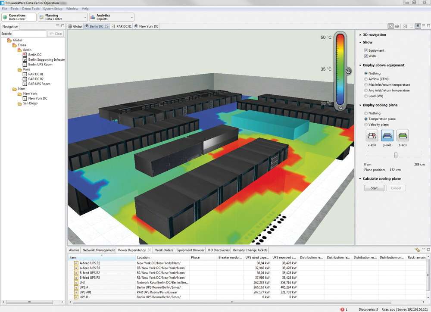Click the Paris folder icon in tree
This screenshot has width=431, height=312.
click(x=19, y=69)
